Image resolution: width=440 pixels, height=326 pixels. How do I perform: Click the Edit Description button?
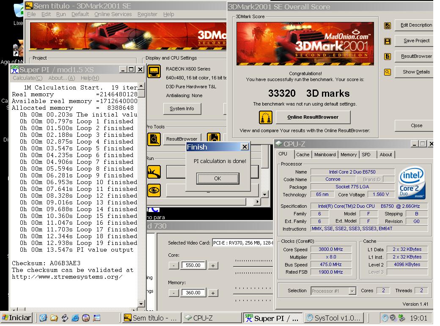(x=415, y=25)
